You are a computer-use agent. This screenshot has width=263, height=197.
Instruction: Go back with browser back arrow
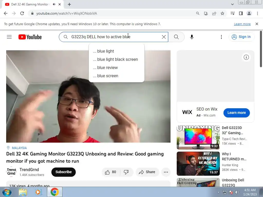6,13
